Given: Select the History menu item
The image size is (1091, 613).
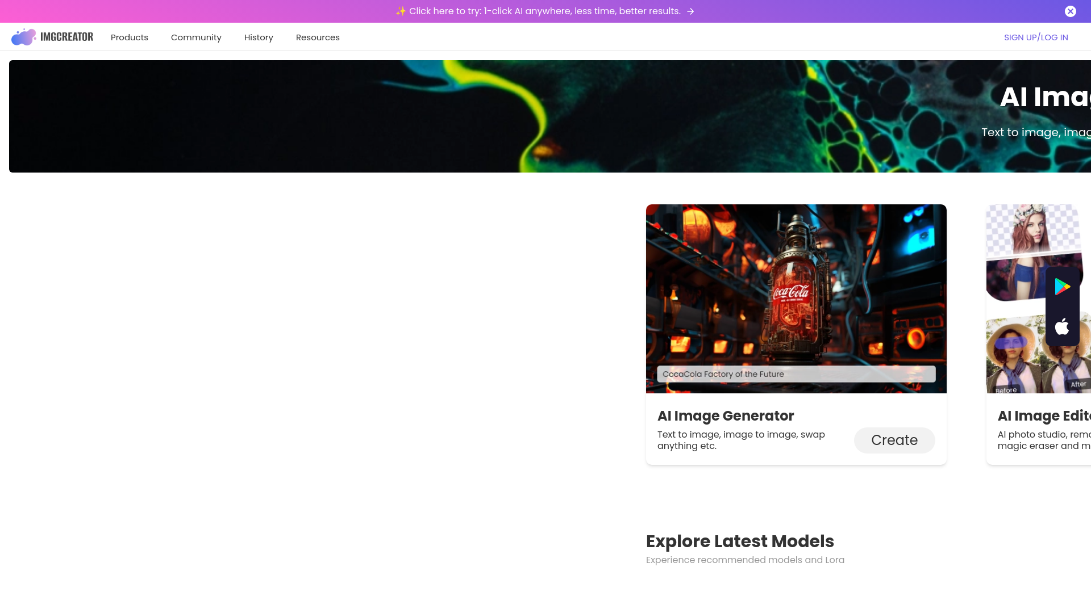Looking at the screenshot, I should pos(259,37).
